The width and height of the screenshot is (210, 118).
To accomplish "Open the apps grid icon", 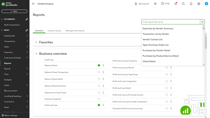I will 176,4.
